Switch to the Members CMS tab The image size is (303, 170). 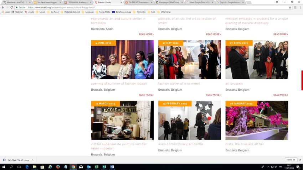pos(16,2)
